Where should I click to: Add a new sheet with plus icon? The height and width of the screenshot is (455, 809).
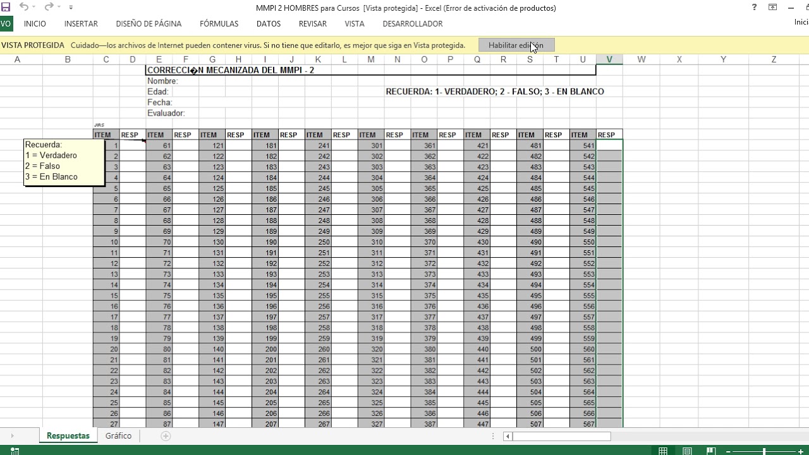(x=166, y=436)
